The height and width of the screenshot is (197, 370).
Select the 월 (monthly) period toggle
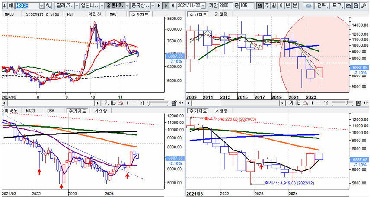[274, 6]
